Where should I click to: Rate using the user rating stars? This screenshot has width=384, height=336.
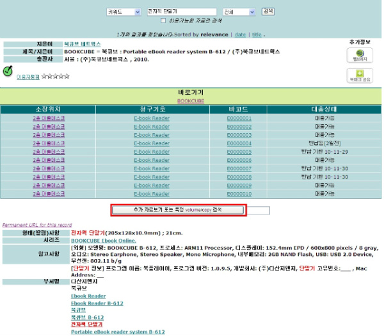pyautogui.click(x=55, y=76)
